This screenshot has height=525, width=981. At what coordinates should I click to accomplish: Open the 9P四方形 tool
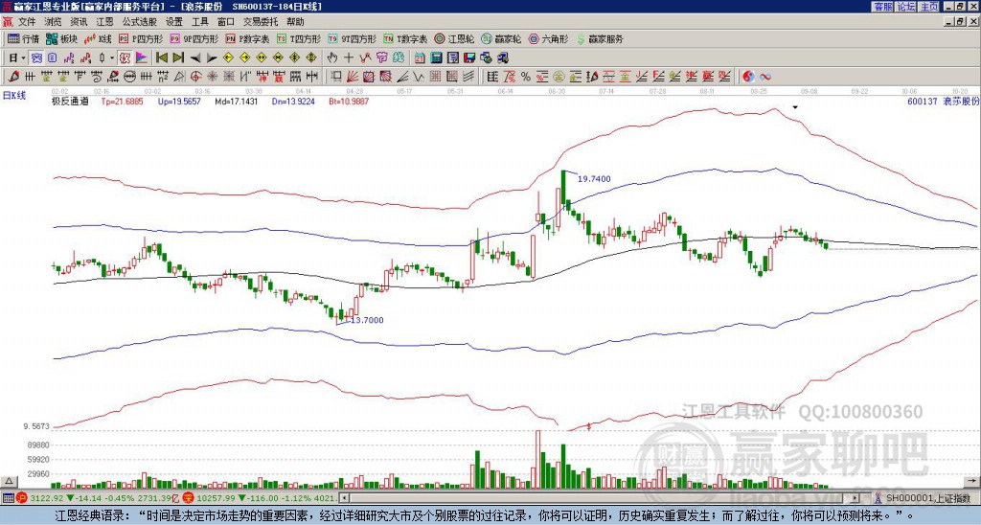pos(194,38)
